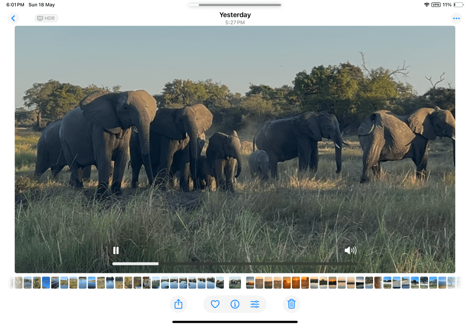Delete the video with the trash icon
The width and height of the screenshot is (470, 326).
(x=291, y=304)
